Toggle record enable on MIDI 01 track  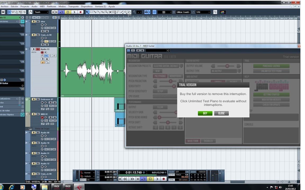pyautogui.click(x=42, y=117)
